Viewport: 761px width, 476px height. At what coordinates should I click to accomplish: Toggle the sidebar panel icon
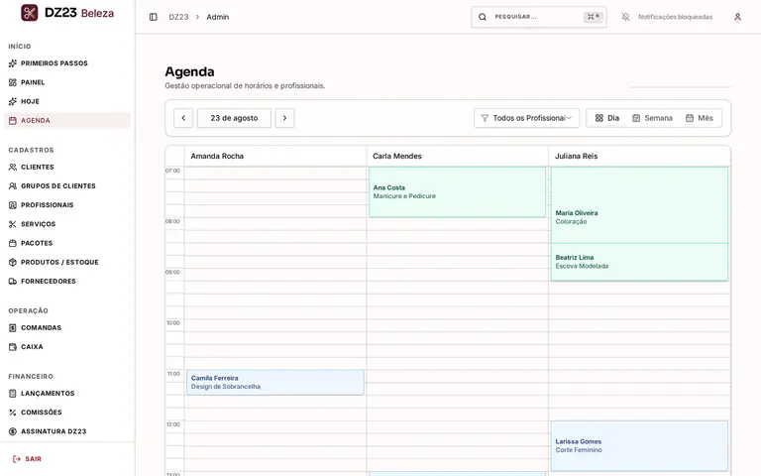click(x=154, y=17)
